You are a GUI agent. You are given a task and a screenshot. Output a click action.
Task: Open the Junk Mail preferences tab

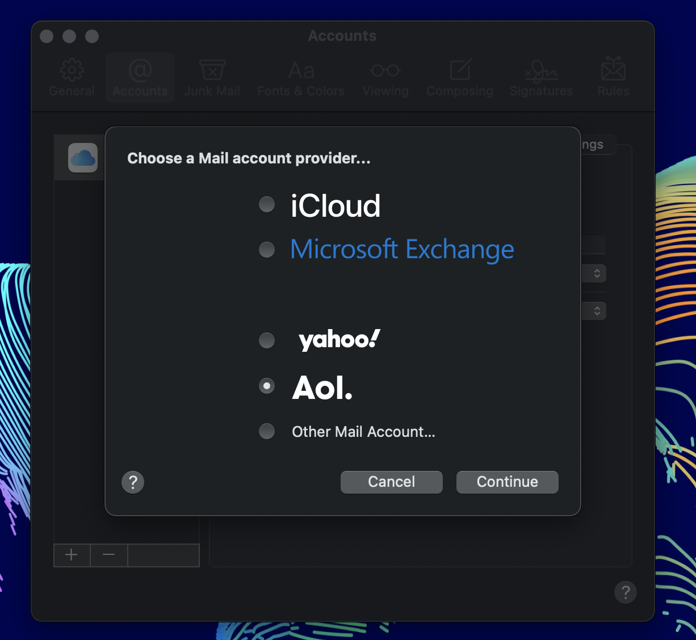click(212, 78)
